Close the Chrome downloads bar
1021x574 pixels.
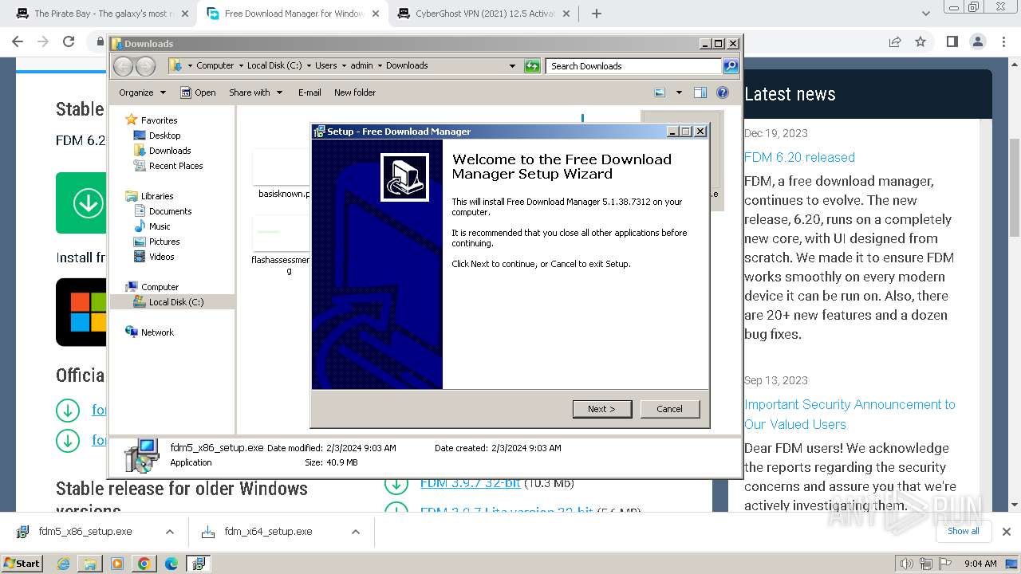tap(1006, 532)
